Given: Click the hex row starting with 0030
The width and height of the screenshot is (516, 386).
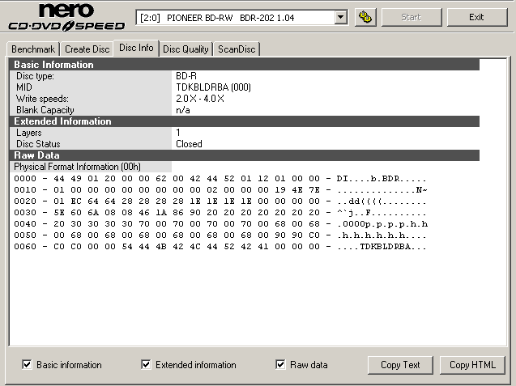Looking at the screenshot, I should point(220,213).
